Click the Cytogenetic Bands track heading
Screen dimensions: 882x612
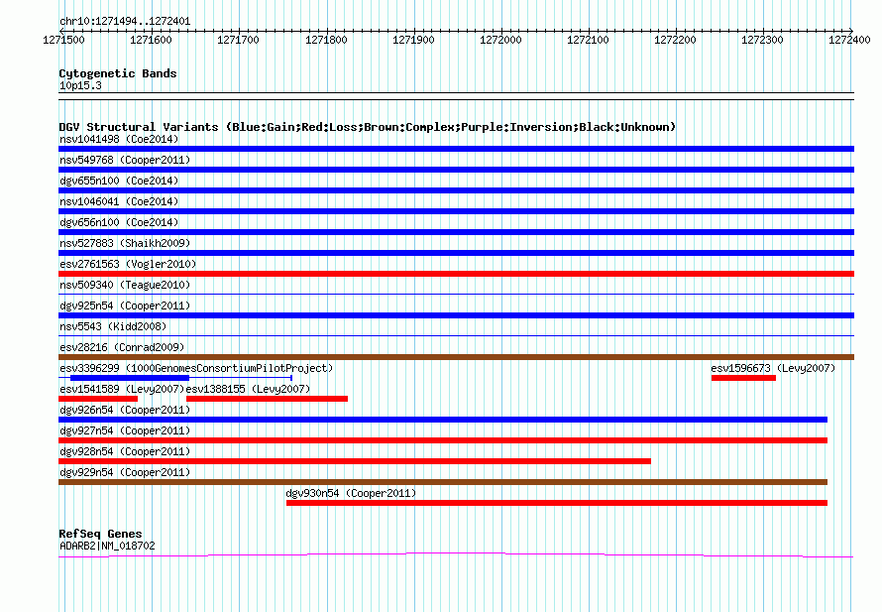[x=118, y=73]
